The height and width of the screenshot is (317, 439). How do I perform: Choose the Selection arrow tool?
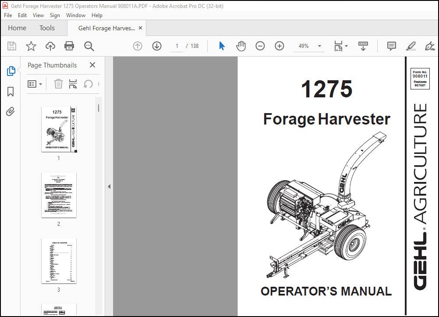[x=222, y=46]
